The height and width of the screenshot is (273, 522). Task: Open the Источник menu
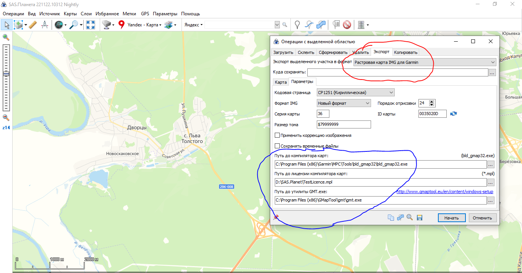point(50,14)
